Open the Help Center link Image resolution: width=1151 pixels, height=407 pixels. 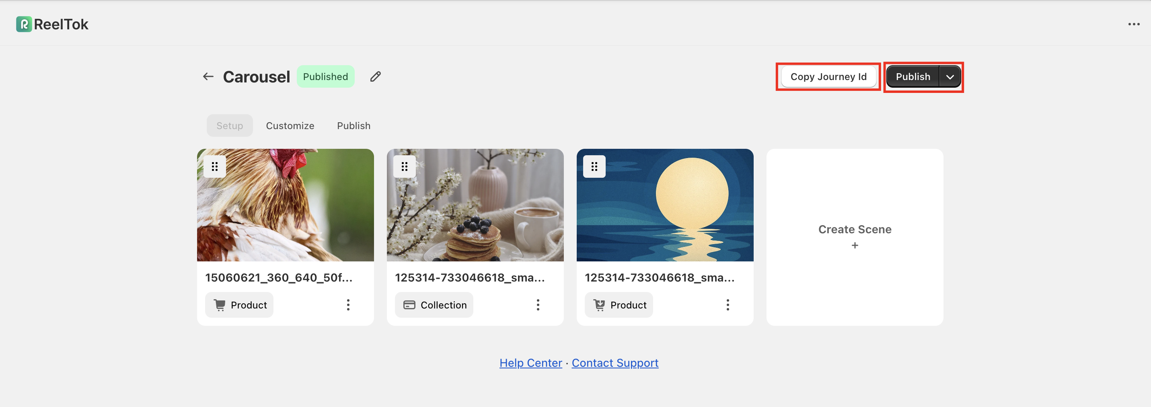530,363
